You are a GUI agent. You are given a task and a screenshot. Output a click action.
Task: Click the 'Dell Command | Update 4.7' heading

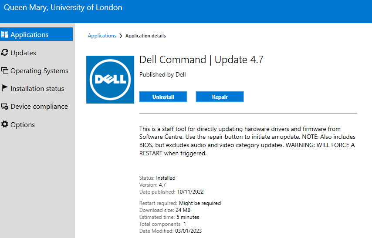pyautogui.click(x=201, y=60)
